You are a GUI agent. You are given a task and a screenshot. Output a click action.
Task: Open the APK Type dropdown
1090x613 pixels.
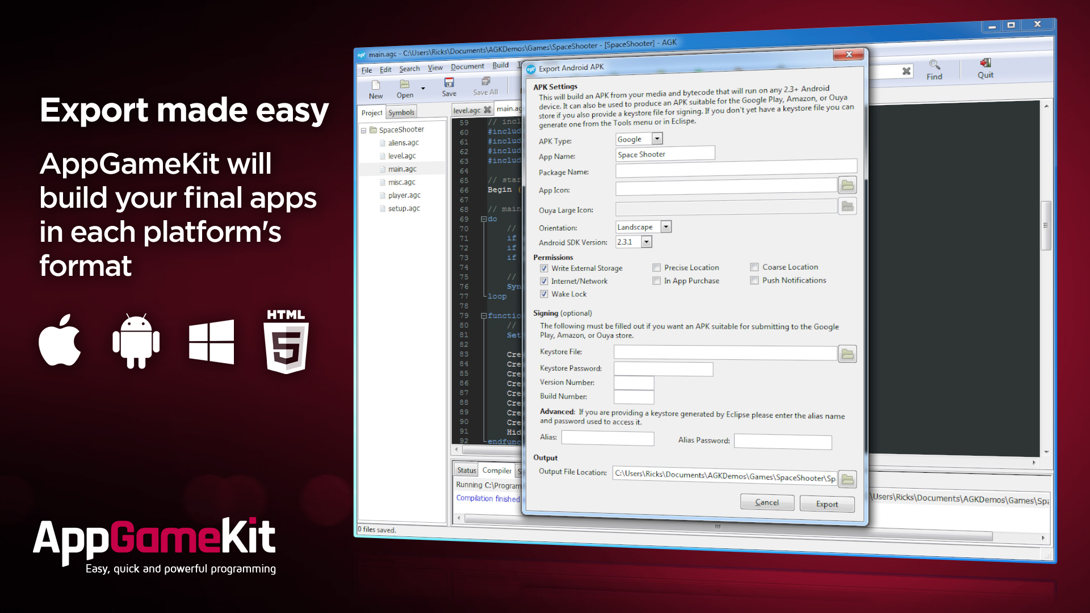tap(656, 138)
